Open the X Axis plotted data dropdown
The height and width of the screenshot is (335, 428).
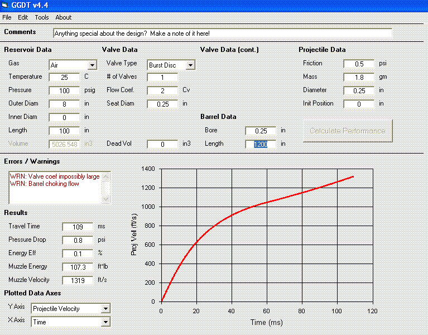coord(105,322)
